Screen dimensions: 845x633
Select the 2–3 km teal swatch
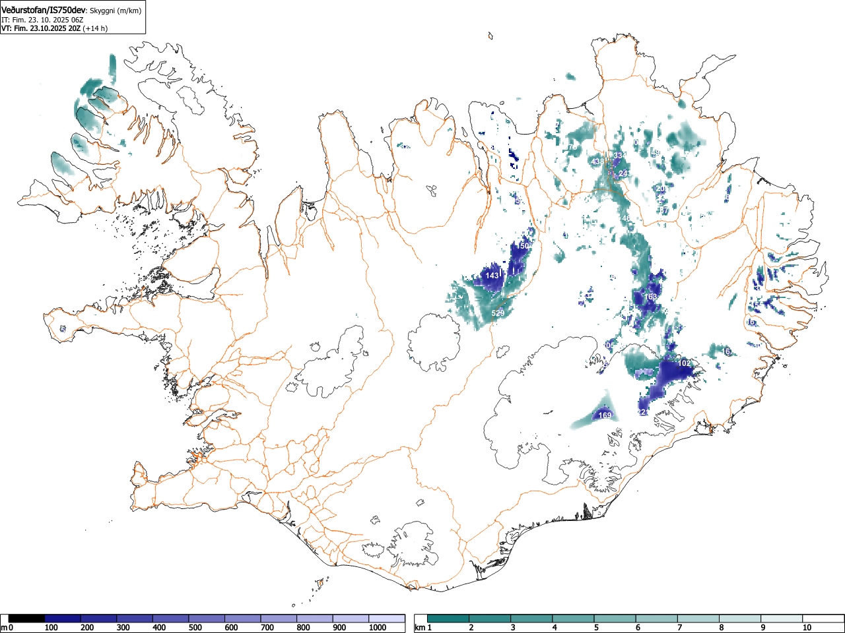click(490, 618)
